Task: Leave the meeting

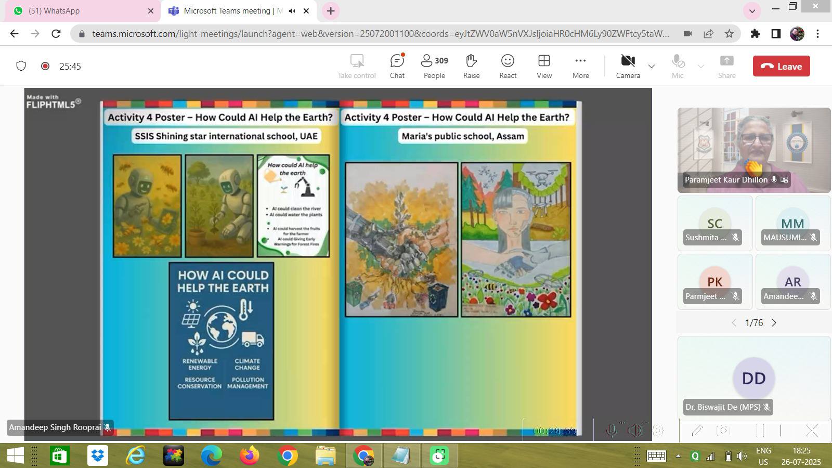Action: (781, 66)
